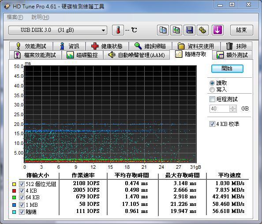This screenshot has height=224, width=262.
Task: Click the 開始 button
Action: pyautogui.click(x=227, y=68)
